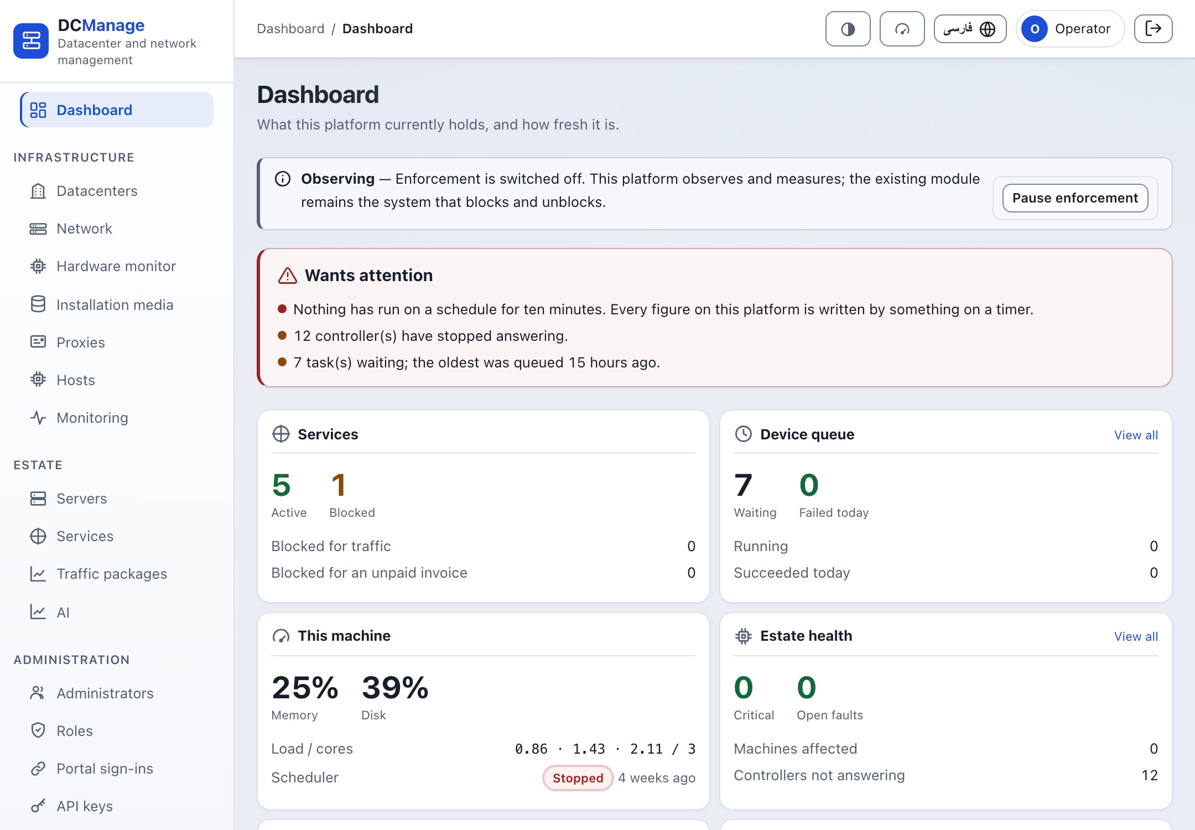Click the Stopped scheduler status badge
The image size is (1195, 830).
pos(578,778)
